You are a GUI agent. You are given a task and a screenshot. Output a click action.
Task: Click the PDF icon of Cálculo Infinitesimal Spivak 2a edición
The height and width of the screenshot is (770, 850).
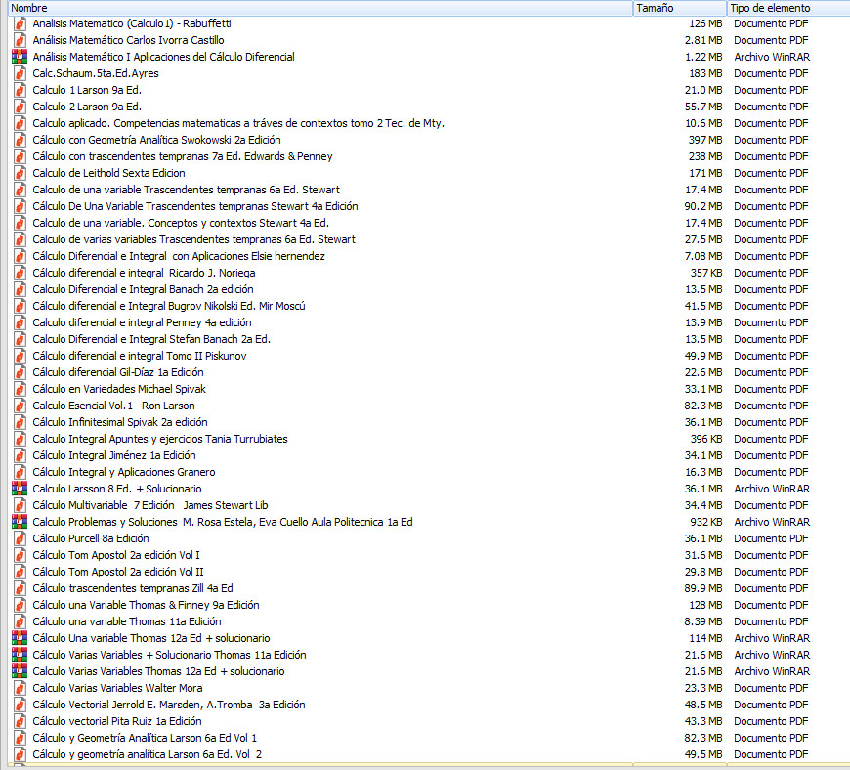20,422
